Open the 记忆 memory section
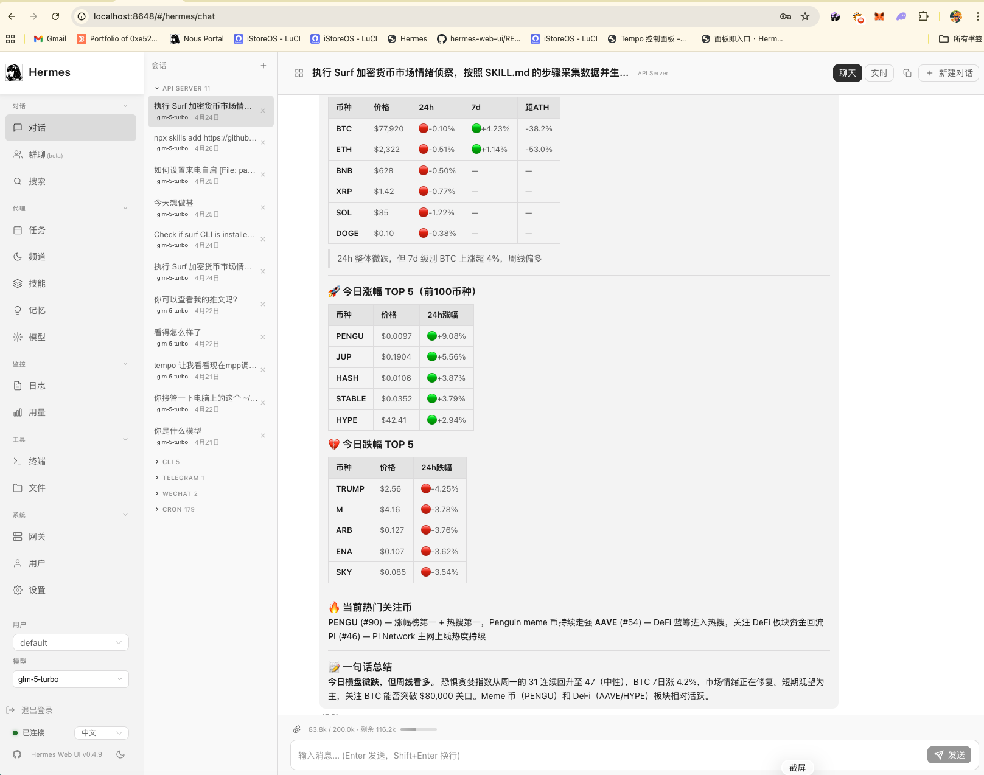Viewport: 984px width, 775px height. 38,310
